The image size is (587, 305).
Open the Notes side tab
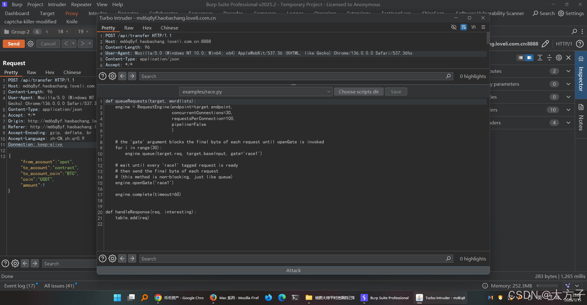(581, 118)
